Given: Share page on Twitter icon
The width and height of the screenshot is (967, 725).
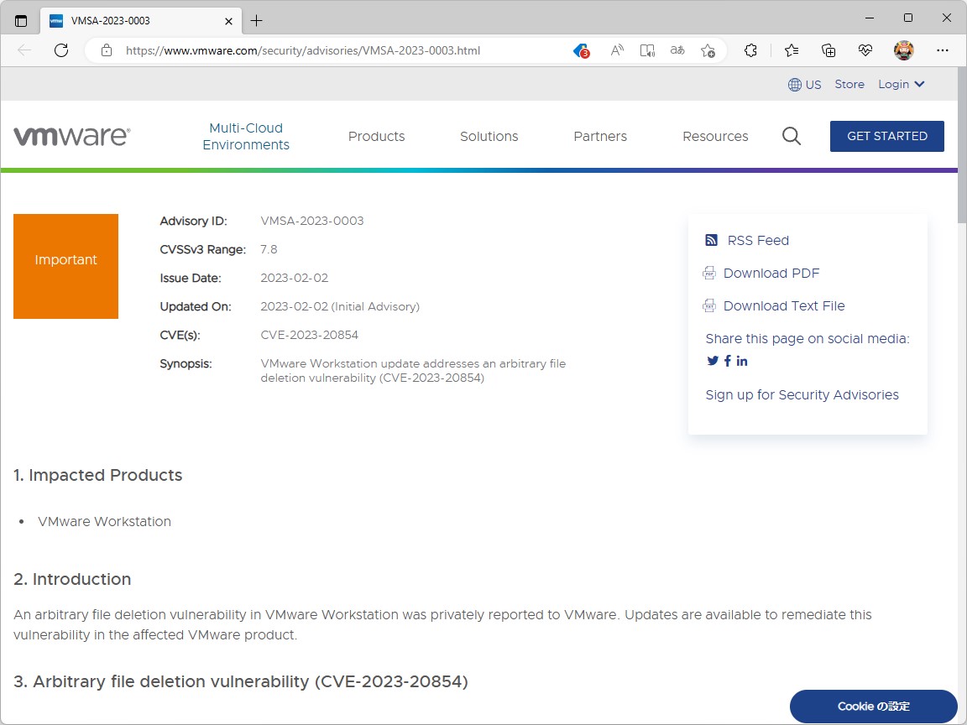Looking at the screenshot, I should click(713, 361).
